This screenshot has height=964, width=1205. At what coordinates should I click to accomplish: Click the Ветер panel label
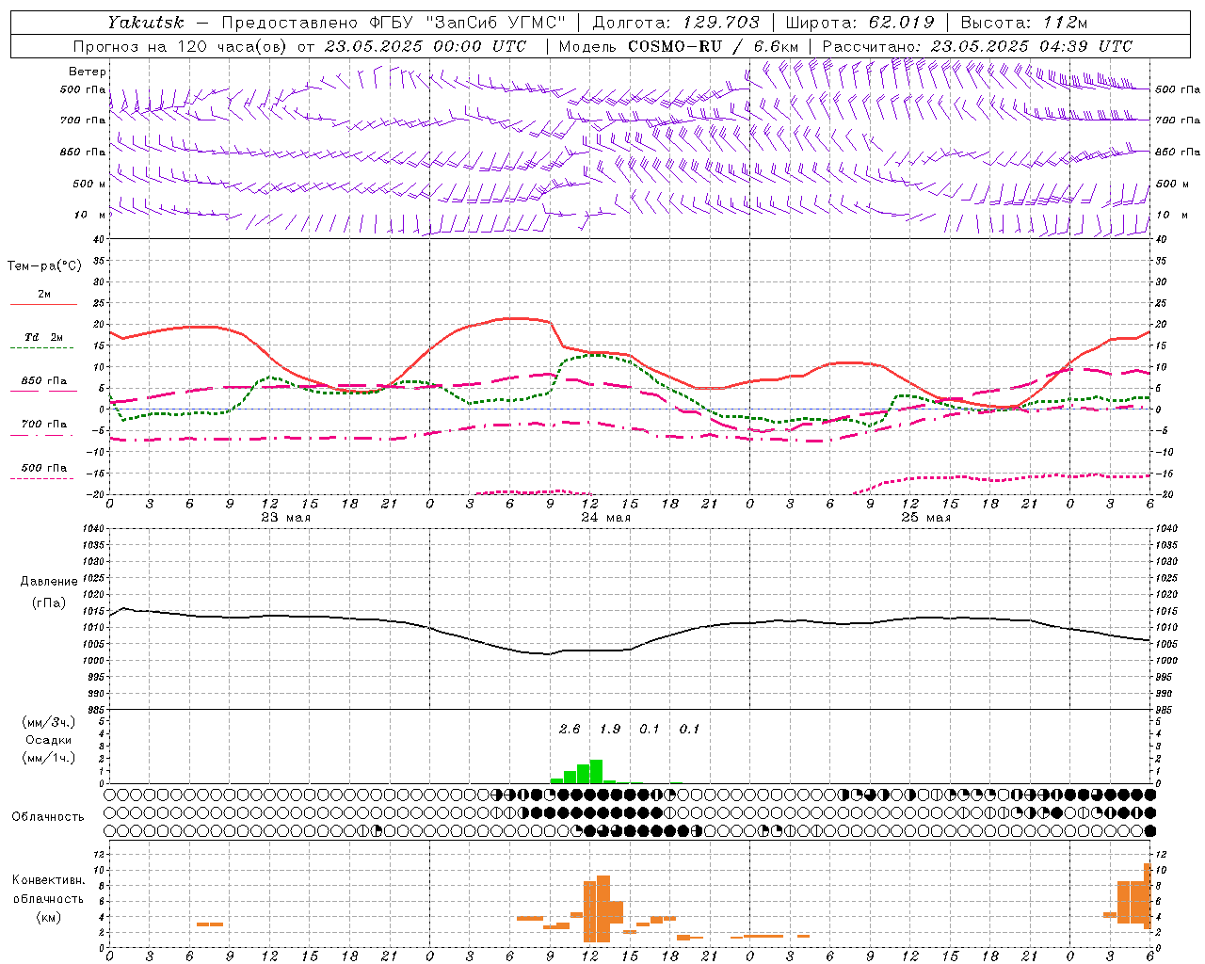88,72
